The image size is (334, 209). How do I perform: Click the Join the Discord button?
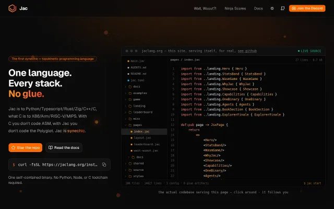tap(307, 8)
